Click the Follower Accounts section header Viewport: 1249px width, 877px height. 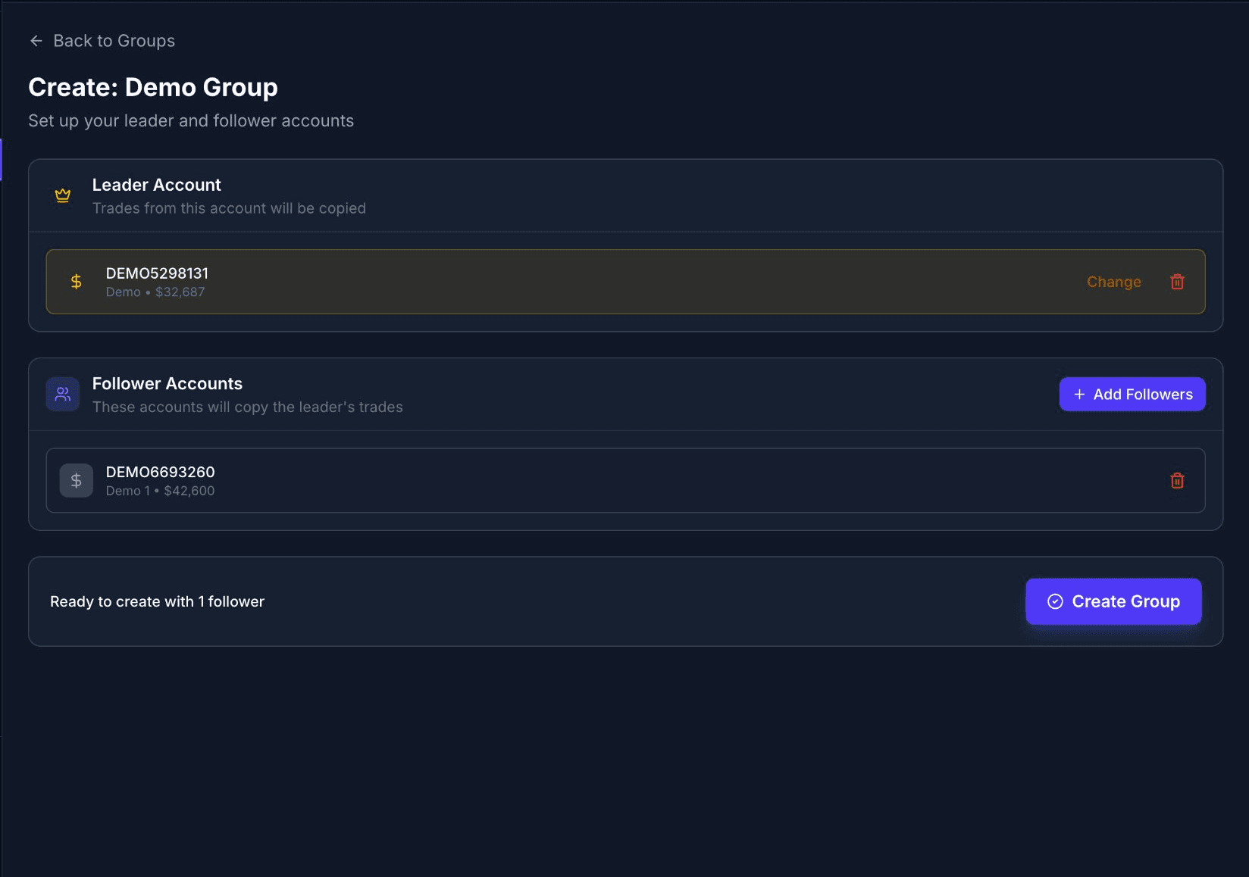click(x=167, y=383)
